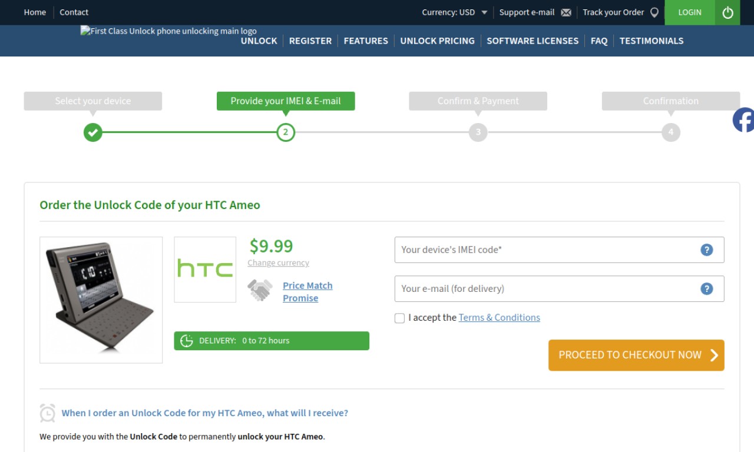Click the envelope icon next to Support e-mail
The image size is (754, 452).
[566, 12]
